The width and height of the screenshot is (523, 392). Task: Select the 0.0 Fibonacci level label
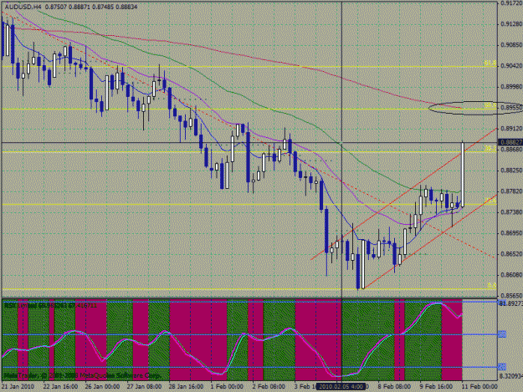tap(491, 285)
